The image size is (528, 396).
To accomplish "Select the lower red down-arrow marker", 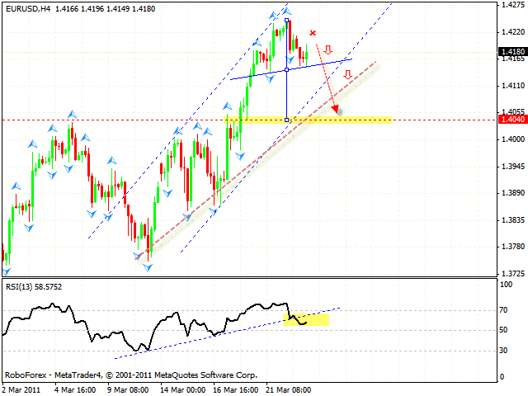I will coord(348,75).
